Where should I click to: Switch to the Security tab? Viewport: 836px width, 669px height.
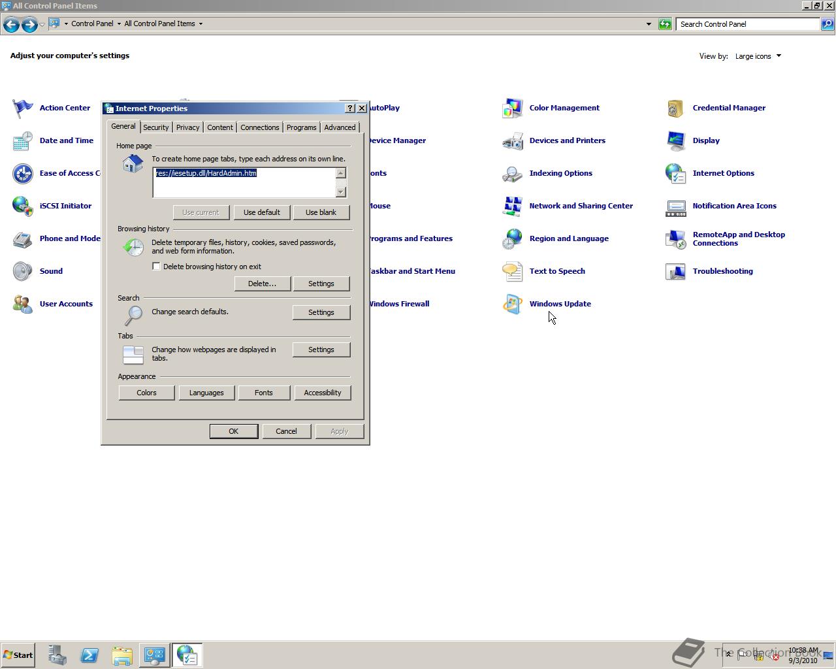pyautogui.click(x=155, y=127)
